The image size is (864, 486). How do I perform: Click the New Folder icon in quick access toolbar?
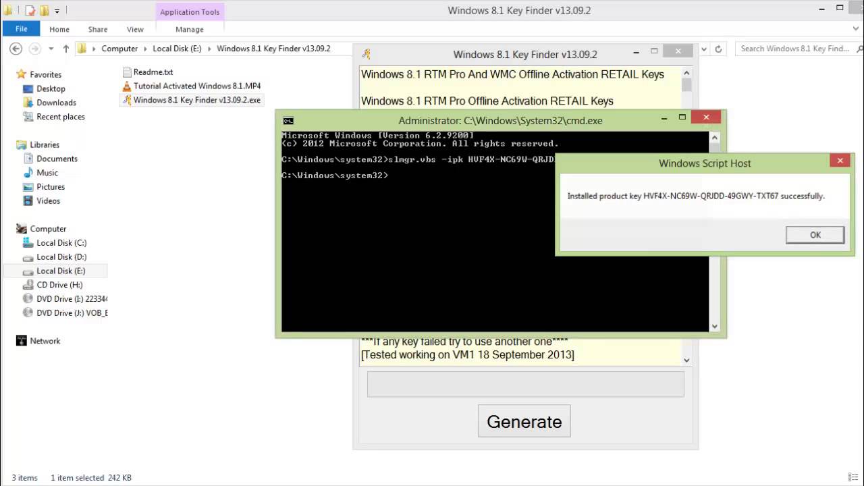coord(44,10)
